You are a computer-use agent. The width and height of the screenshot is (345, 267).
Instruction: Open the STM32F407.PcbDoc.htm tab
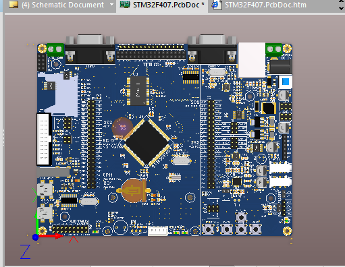coord(259,5)
